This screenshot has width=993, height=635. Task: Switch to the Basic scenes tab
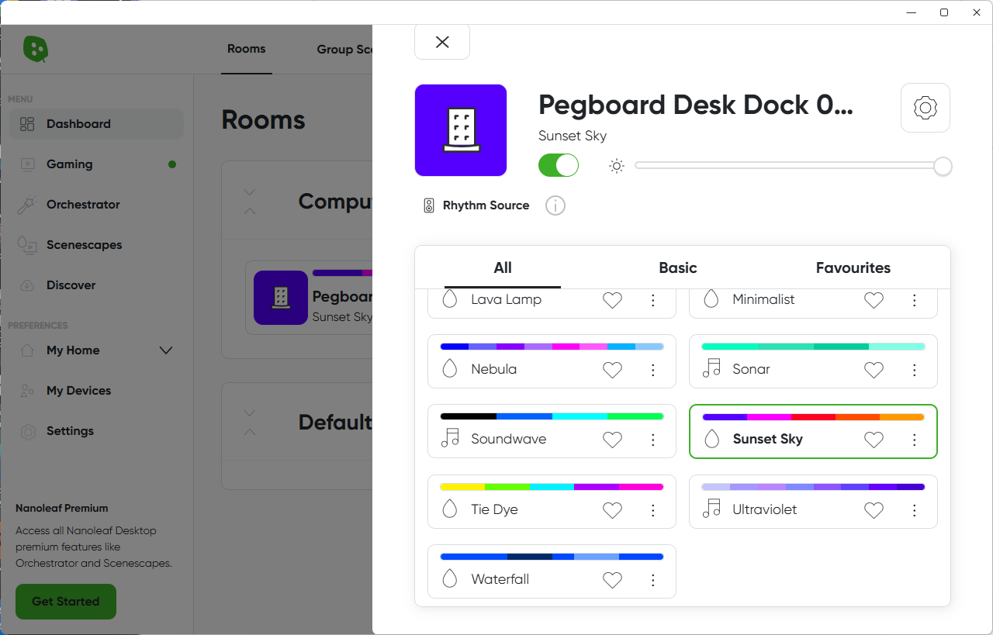(677, 268)
